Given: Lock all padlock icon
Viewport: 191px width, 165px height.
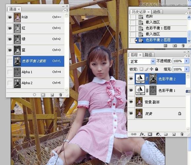Looking at the screenshot, I should pos(156,69).
